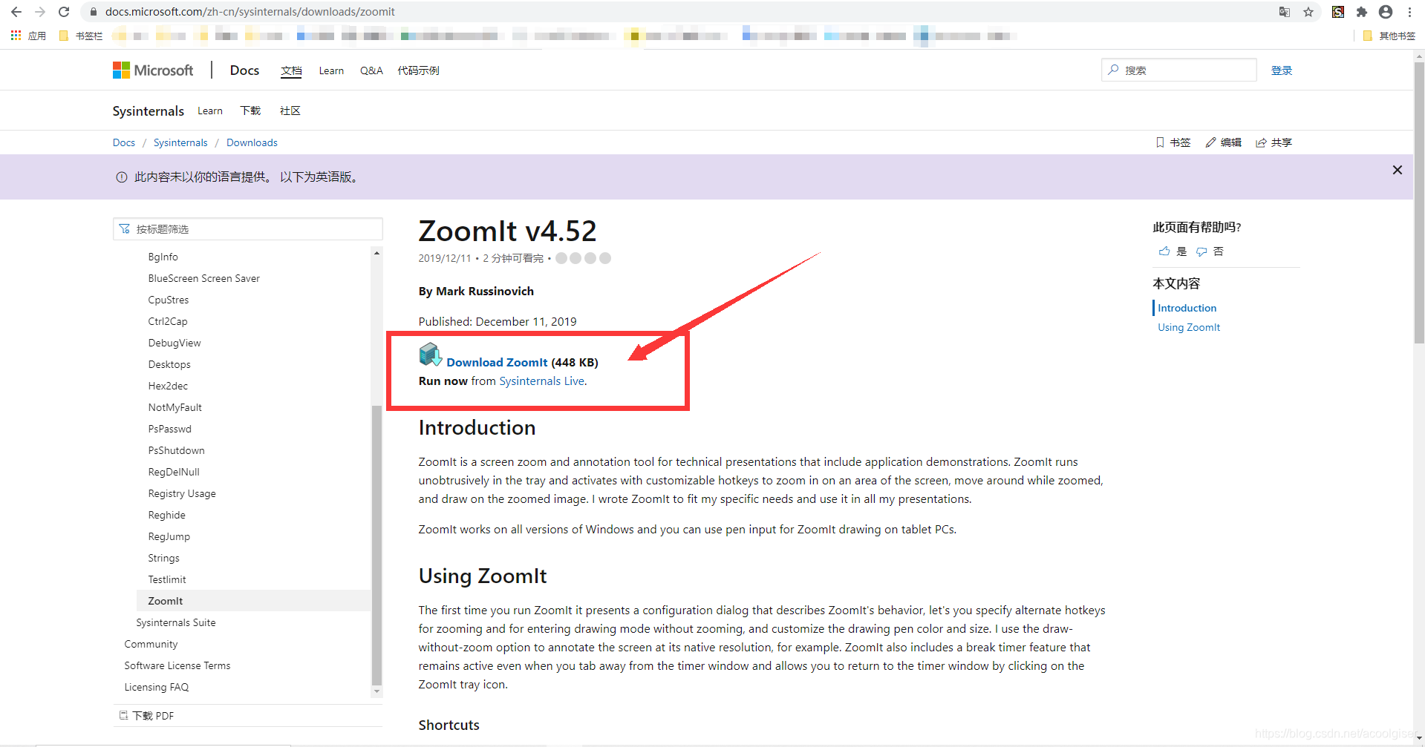This screenshot has width=1425, height=747.
Task: Open PsPasswd in the sidebar
Action: click(169, 429)
